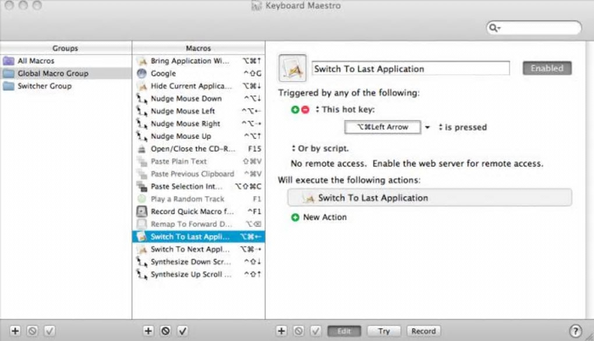Image resolution: width=594 pixels, height=341 pixels.
Task: Select 'Nudge Mouse Down' macro name
Action: (x=186, y=99)
